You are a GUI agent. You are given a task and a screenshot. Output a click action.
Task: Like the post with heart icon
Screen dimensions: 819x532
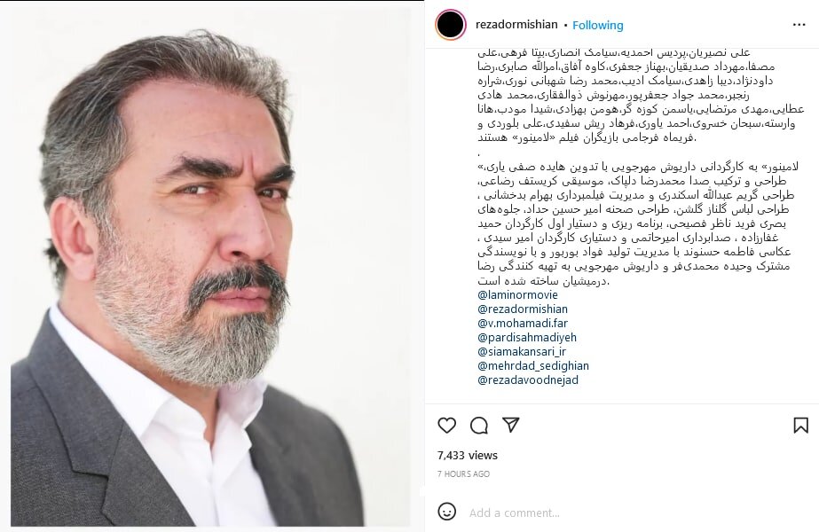coord(446,426)
